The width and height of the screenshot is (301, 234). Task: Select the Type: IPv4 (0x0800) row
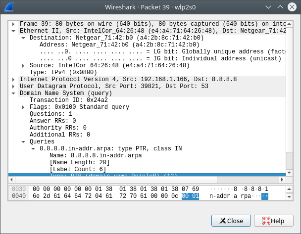click(147, 73)
